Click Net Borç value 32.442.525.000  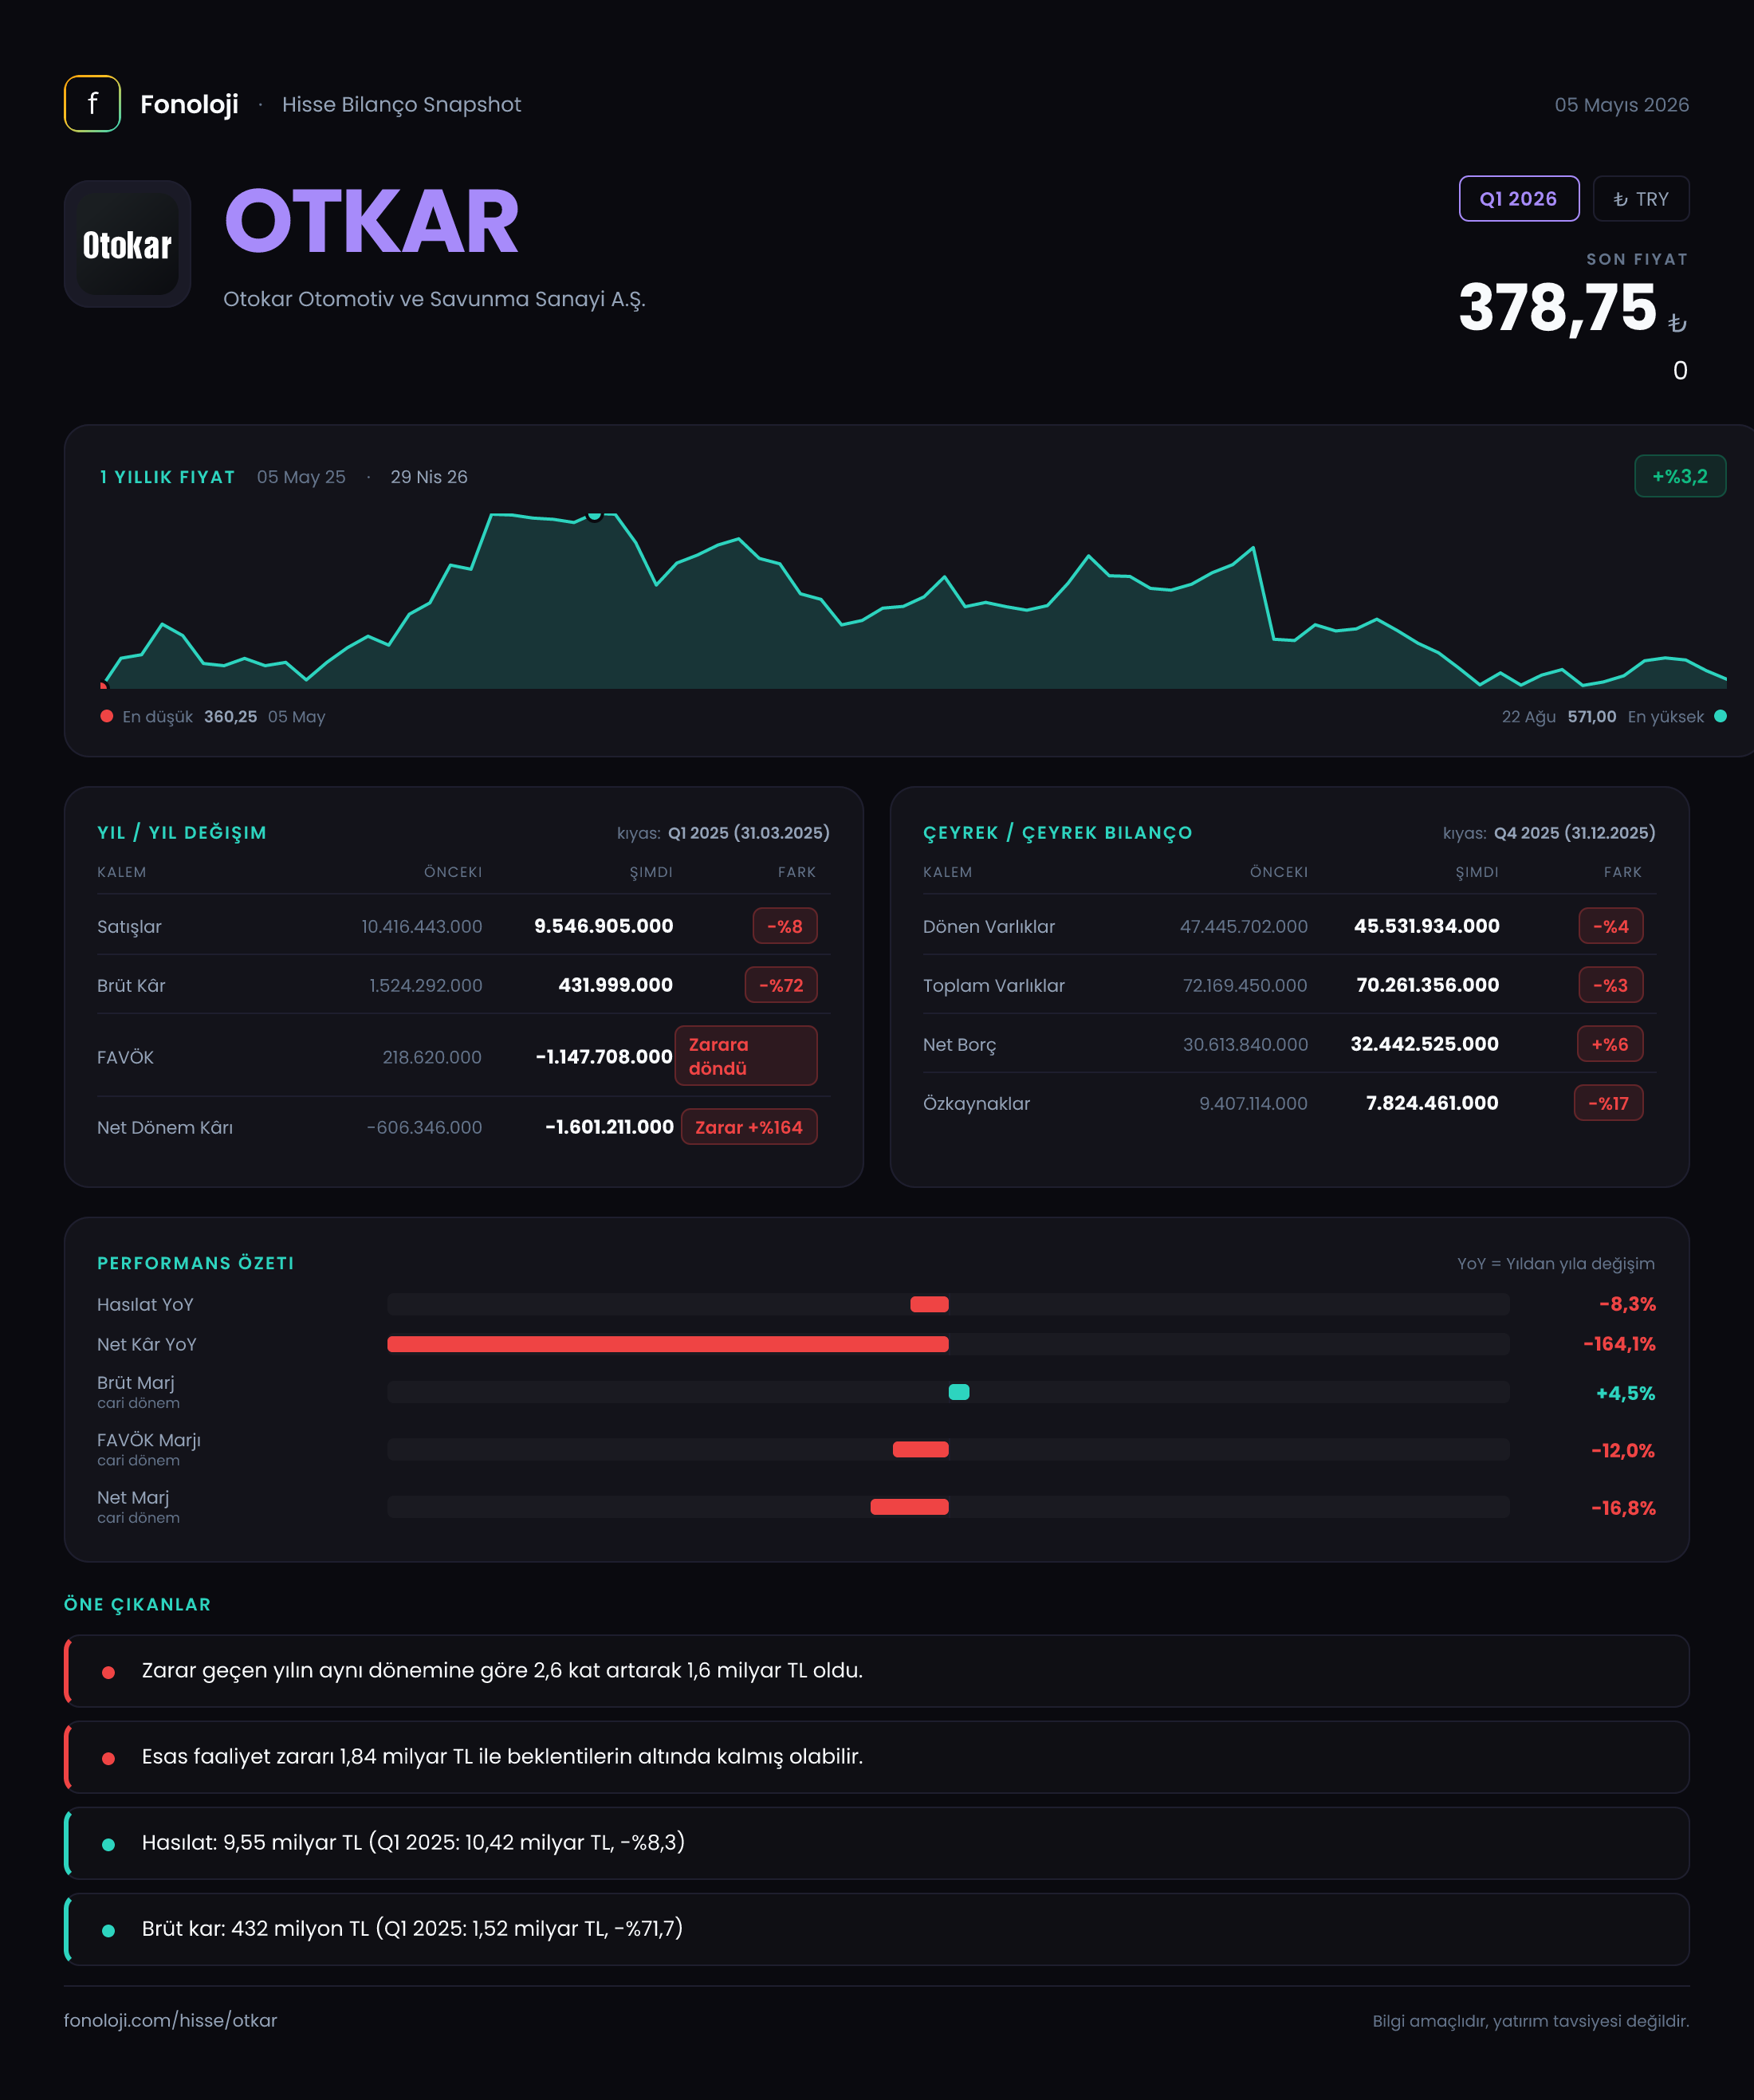(x=1424, y=1044)
